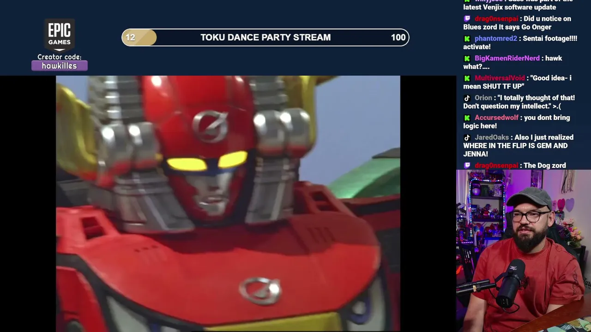Image resolution: width=591 pixels, height=332 pixels.
Task: Click the streamer webcam feed
Action: click(x=524, y=251)
